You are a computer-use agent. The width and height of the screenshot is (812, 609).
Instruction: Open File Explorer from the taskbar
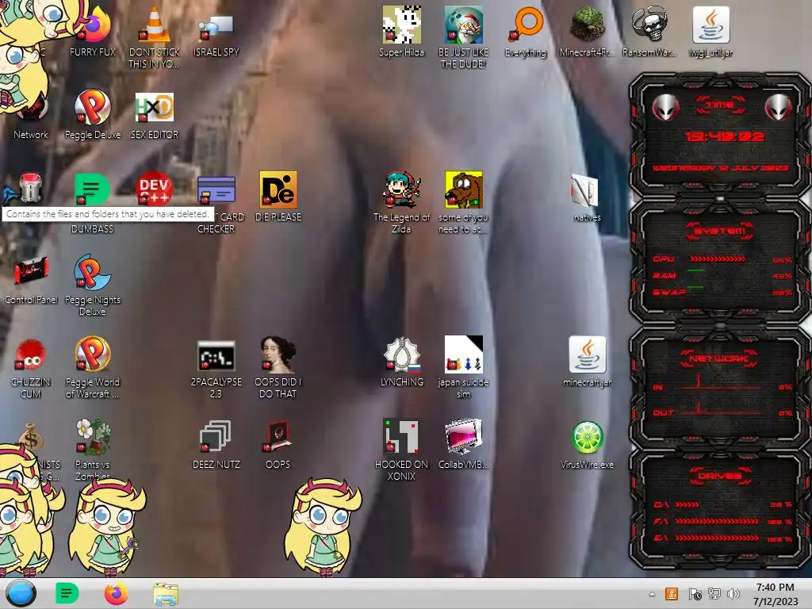166,594
